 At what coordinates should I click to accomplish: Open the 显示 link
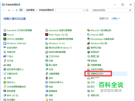(x=93, y=87)
